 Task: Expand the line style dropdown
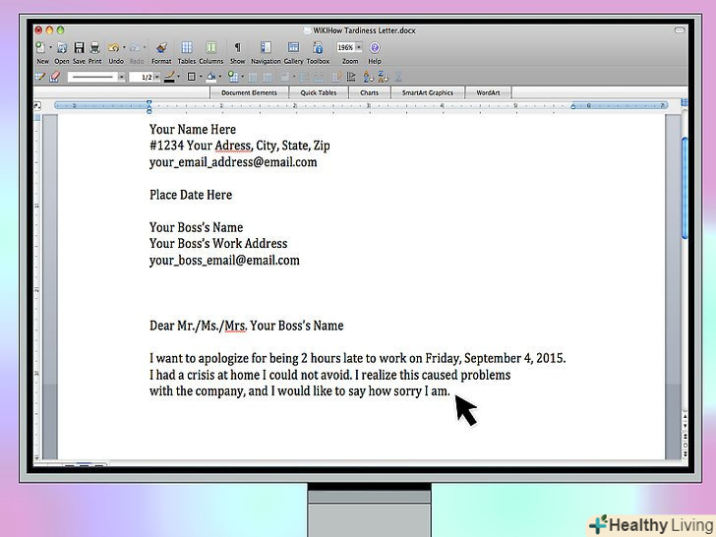point(122,77)
